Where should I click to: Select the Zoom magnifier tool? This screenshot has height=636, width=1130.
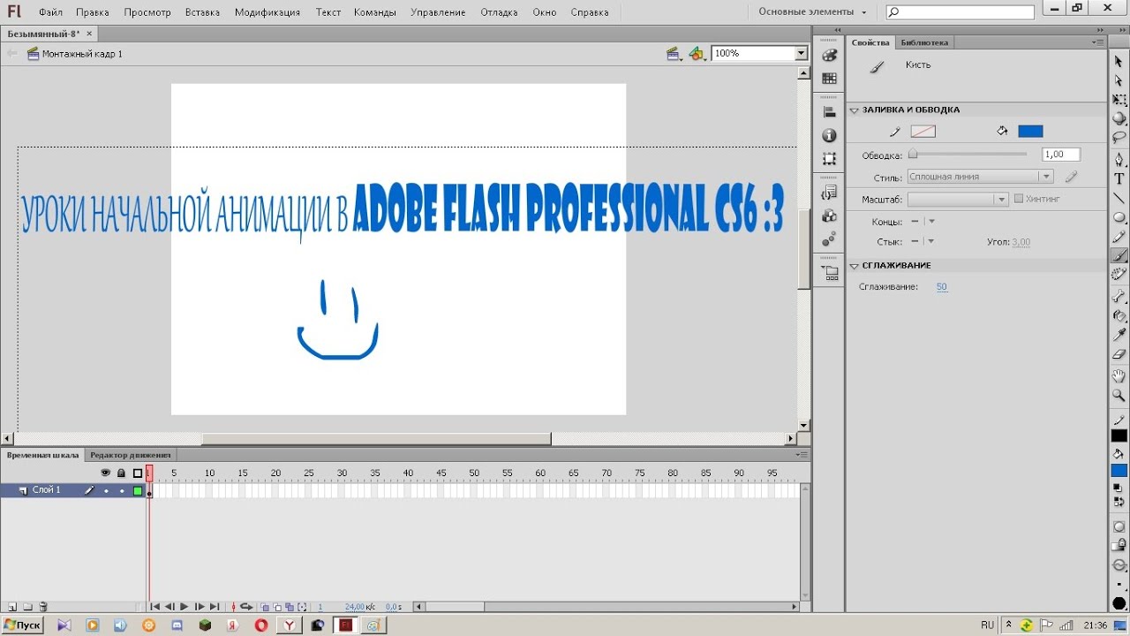click(x=1119, y=396)
